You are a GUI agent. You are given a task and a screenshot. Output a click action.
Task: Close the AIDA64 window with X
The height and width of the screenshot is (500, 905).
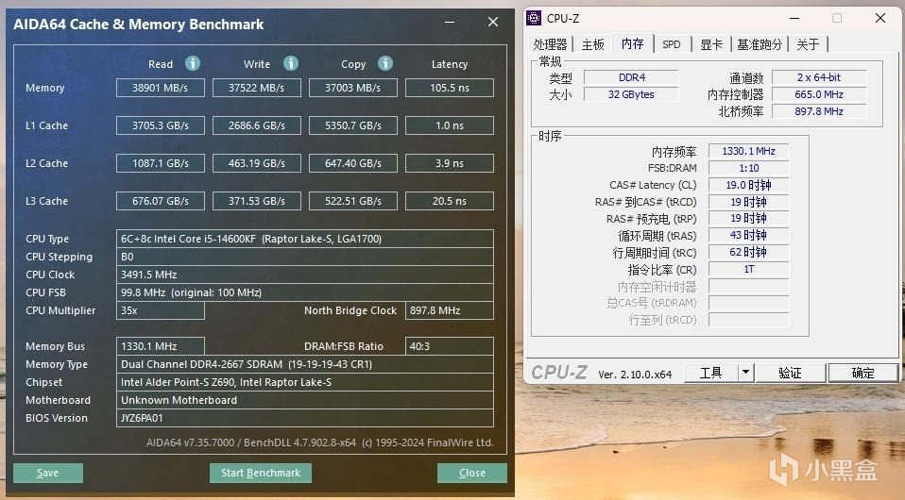click(493, 22)
